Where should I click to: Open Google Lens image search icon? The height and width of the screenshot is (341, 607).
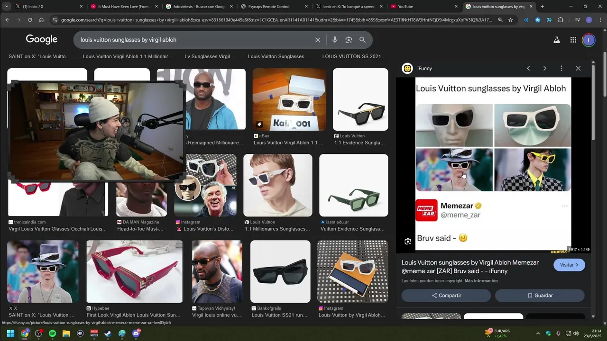(349, 40)
